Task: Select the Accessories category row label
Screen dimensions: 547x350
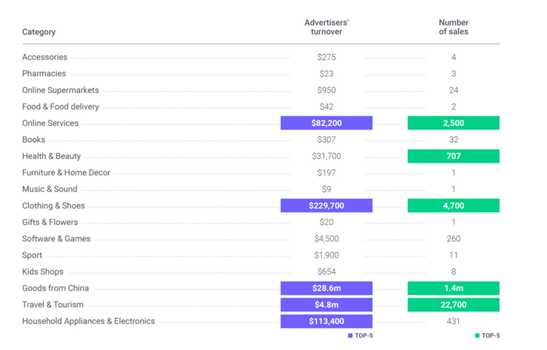Action: (44, 57)
